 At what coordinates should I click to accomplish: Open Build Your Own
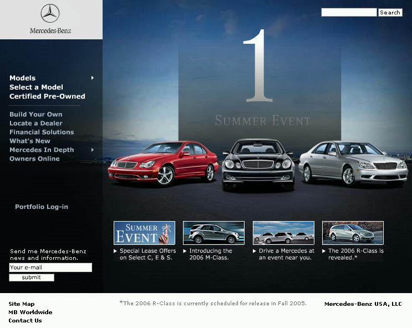click(x=36, y=115)
